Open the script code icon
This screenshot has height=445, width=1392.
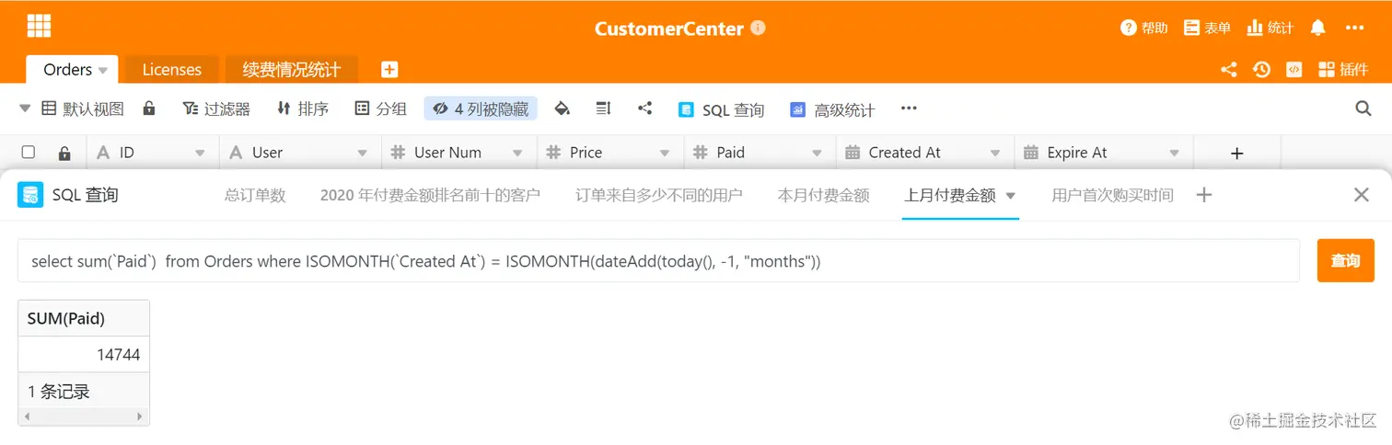[1293, 69]
